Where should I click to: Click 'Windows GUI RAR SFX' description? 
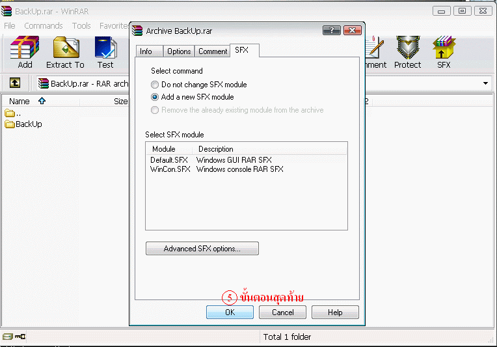(234, 160)
